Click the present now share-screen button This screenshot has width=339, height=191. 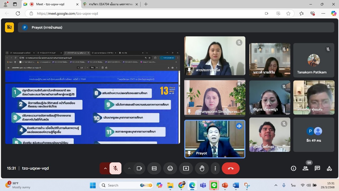tap(186, 168)
